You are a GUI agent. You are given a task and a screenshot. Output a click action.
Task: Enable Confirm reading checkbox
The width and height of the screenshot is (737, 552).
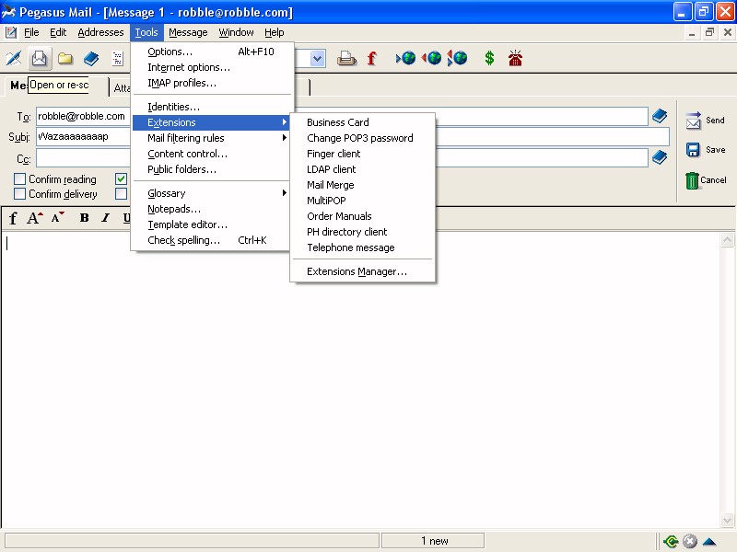(x=19, y=178)
